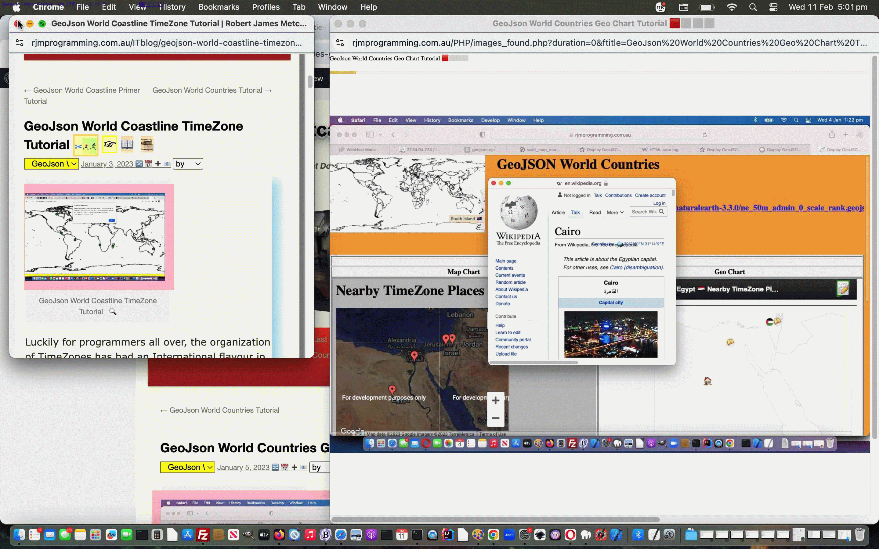Open site info icon in rjmprogramming images_found address bar
This screenshot has height=549, width=879.
(340, 43)
